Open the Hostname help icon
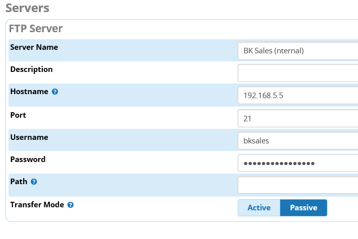The width and height of the screenshot is (358, 239). pos(55,92)
